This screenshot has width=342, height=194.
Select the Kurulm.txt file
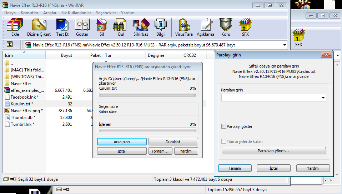click(19, 104)
